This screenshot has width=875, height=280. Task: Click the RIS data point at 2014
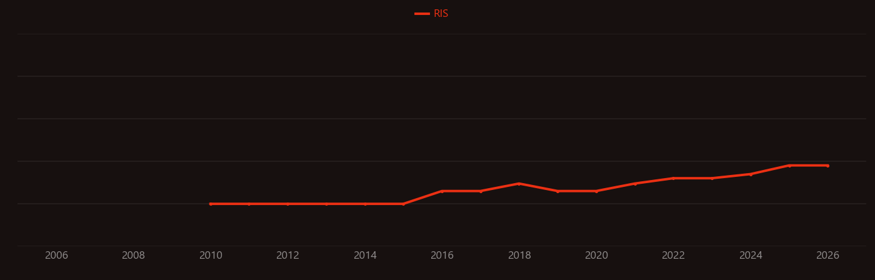point(365,204)
